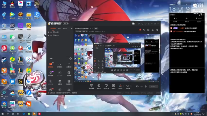
Task: Click the share icon in the header
Action: pos(157,30)
